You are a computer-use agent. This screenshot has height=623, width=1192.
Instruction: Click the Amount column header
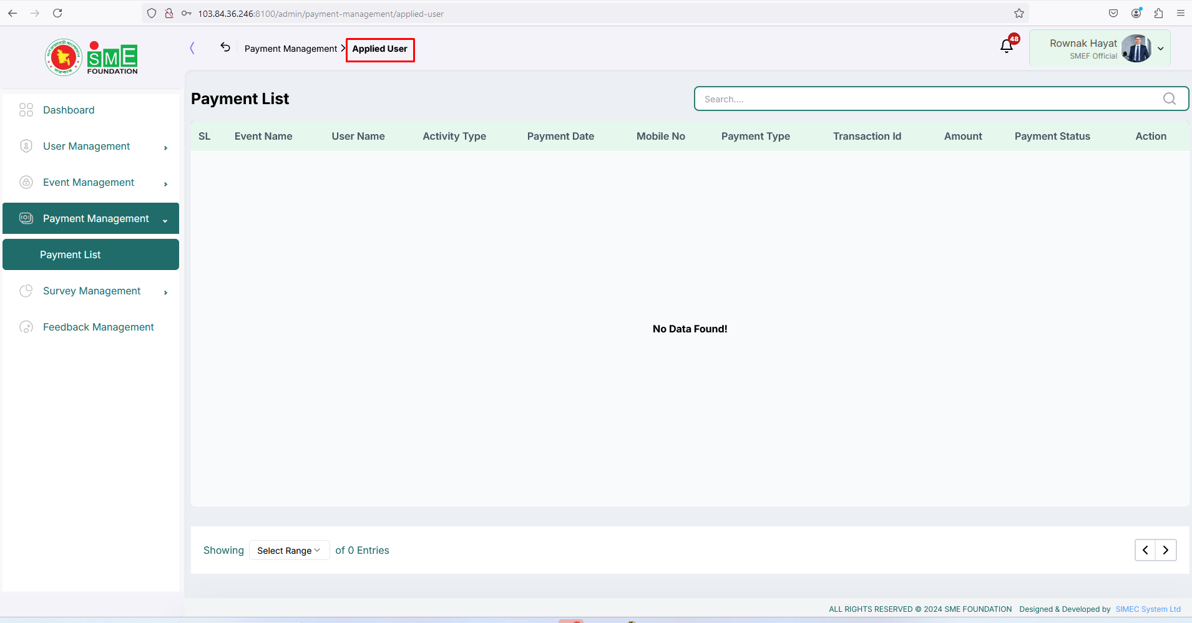[963, 136]
